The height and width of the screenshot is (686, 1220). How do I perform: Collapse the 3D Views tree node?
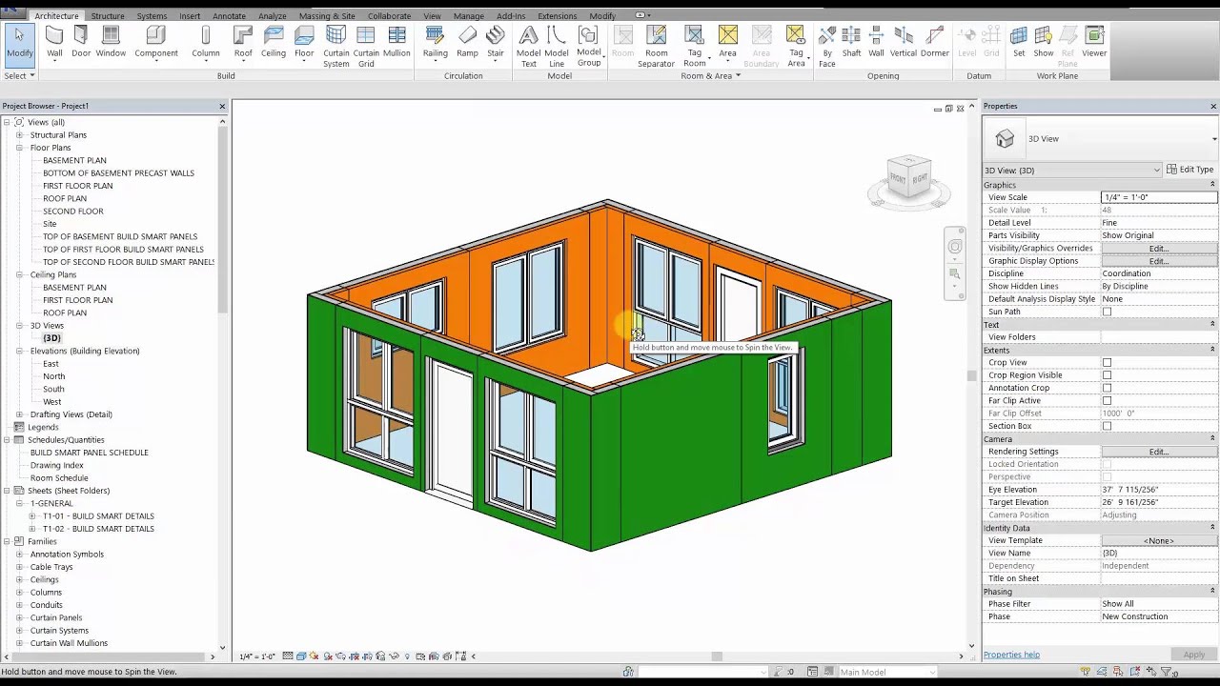(x=19, y=325)
